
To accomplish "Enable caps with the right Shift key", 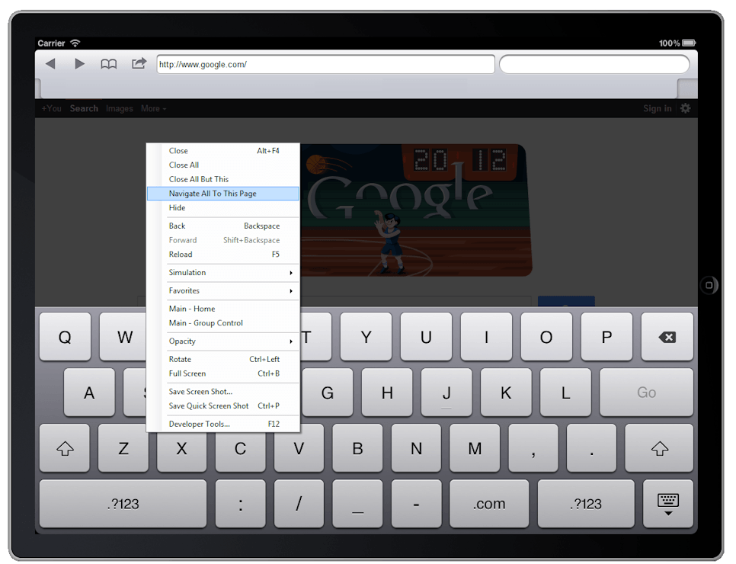I will pos(659,448).
